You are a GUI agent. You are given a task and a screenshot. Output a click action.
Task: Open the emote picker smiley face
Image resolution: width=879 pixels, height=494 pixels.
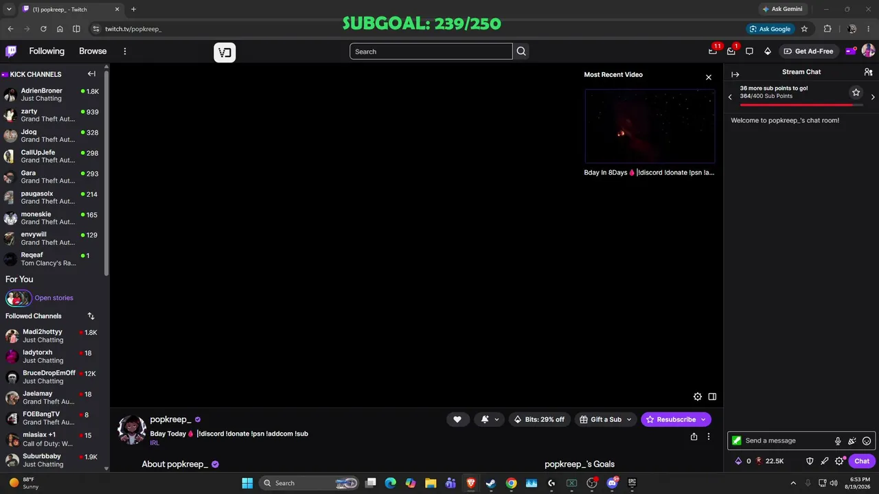point(867,441)
